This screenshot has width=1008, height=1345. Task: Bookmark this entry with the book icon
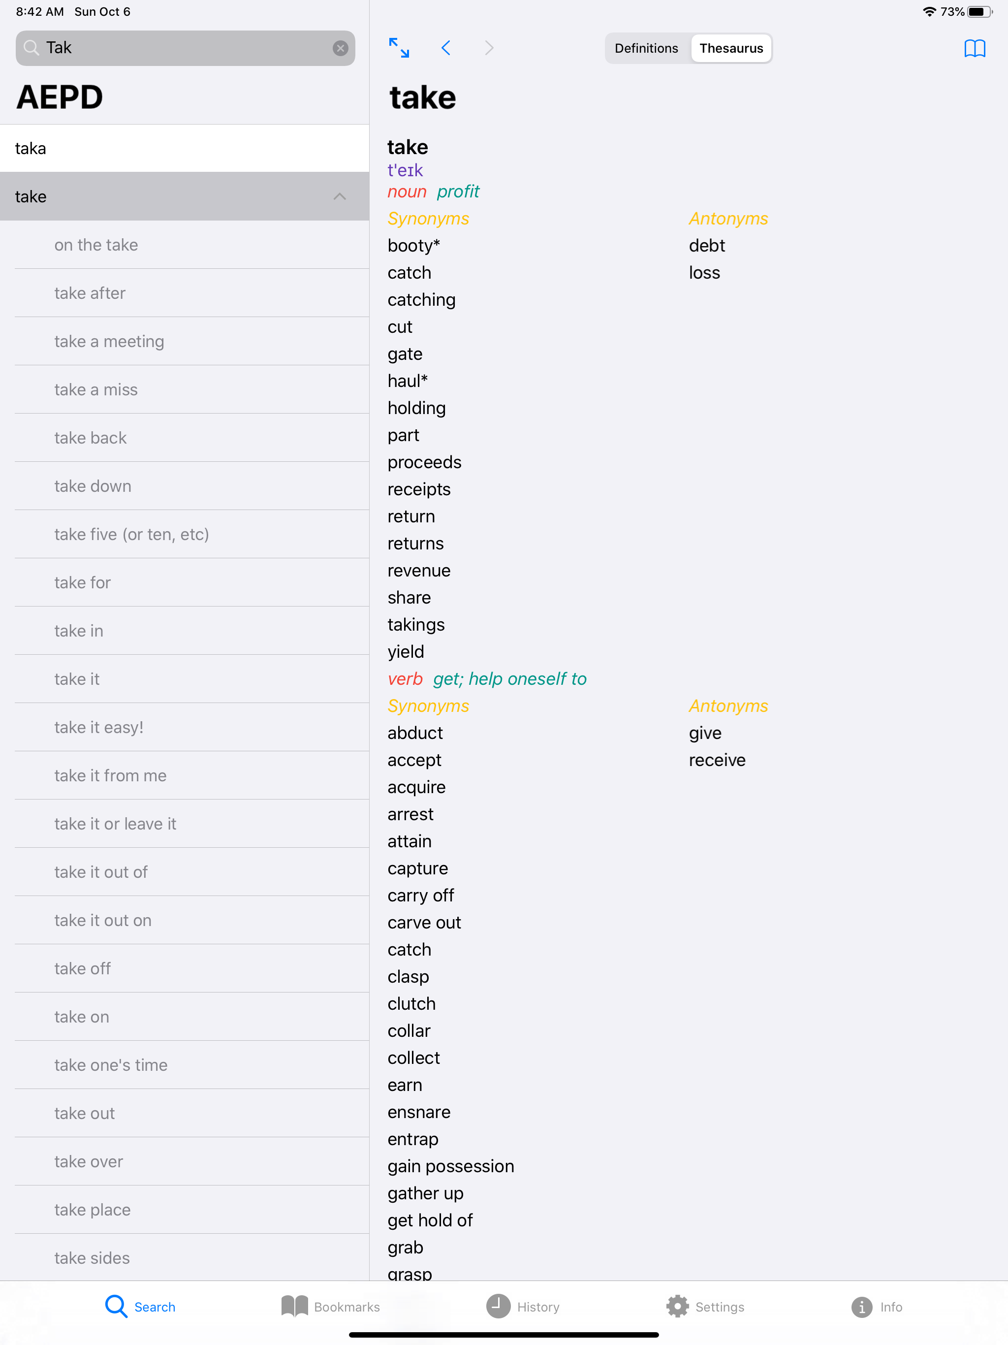975,48
